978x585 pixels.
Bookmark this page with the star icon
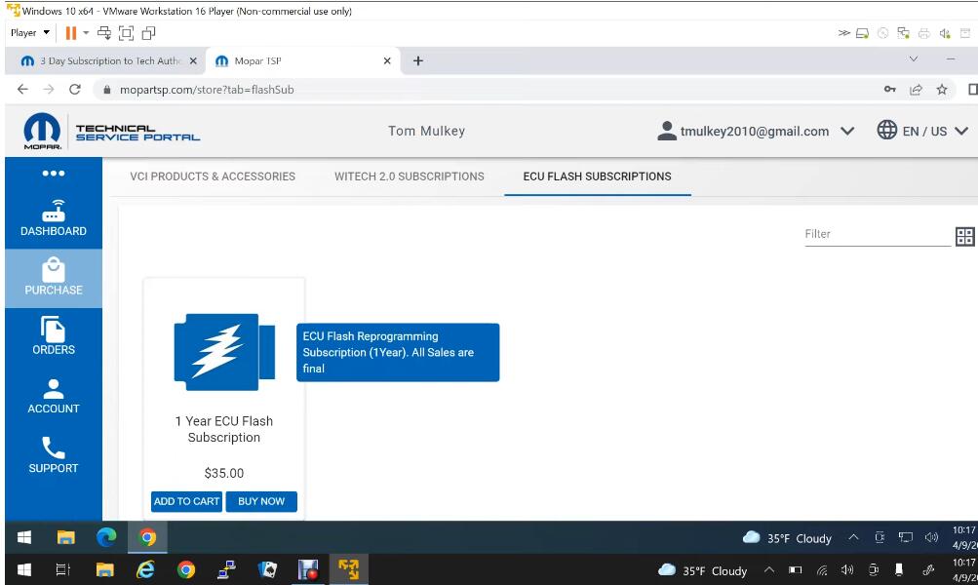pos(942,89)
